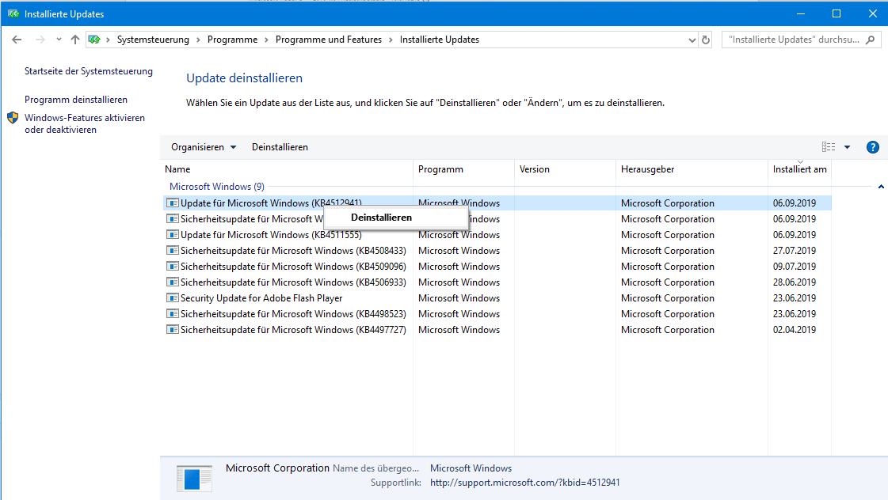This screenshot has height=500, width=888.
Task: Expand the chevron after Systemsteuerung breadcrumb
Action: pyautogui.click(x=198, y=40)
